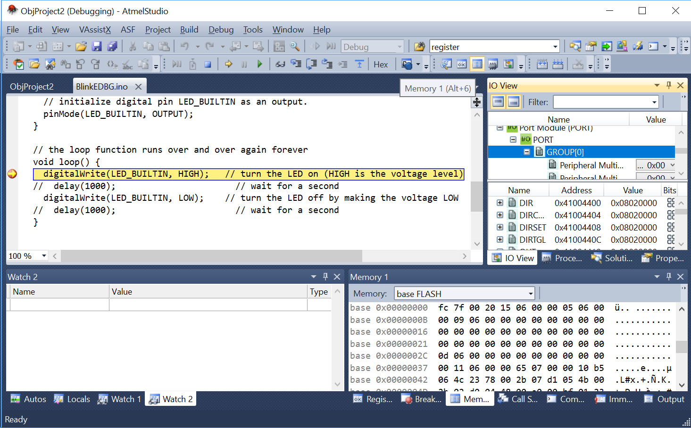Click the Cut scissors icon
The width and height of the screenshot is (691, 428).
(x=133, y=46)
